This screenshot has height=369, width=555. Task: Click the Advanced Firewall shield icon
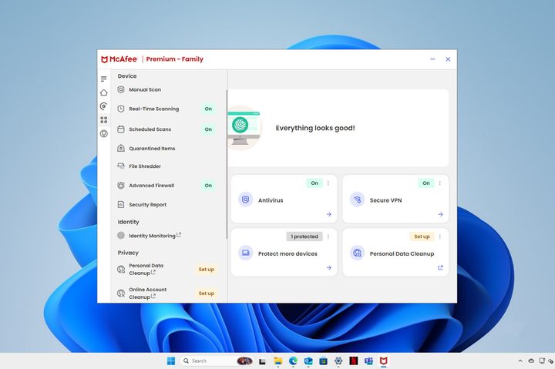click(121, 185)
